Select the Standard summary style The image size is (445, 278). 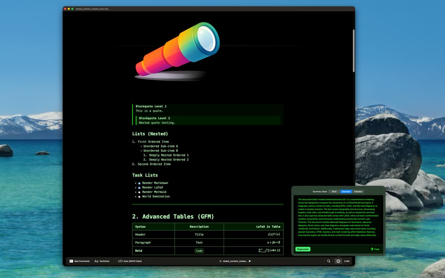(x=346, y=192)
